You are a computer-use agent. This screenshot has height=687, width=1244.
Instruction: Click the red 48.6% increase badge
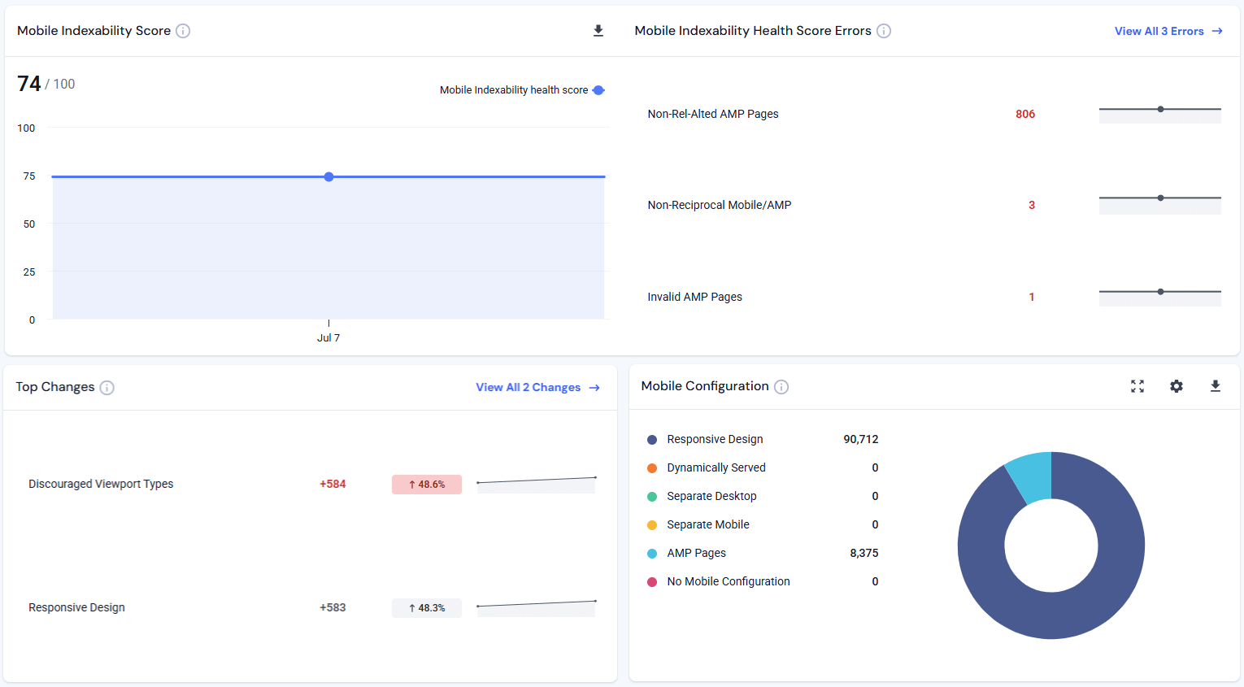pos(426,484)
